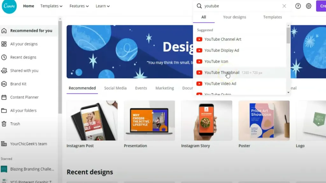The height and width of the screenshot is (183, 326).
Task: Click YouTube logo beside Display Ad
Action: coord(199,51)
